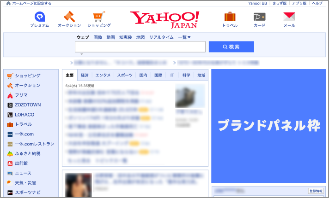This screenshot has width=329, height=198.
Task: Click the sidebar オークション hammer icon
Action: click(10, 86)
